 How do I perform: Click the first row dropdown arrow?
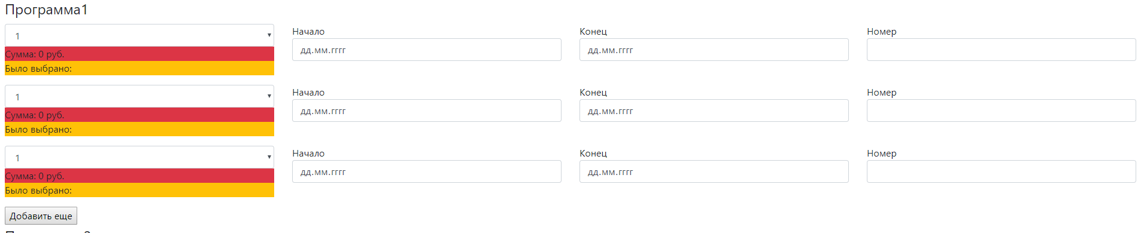click(x=269, y=35)
